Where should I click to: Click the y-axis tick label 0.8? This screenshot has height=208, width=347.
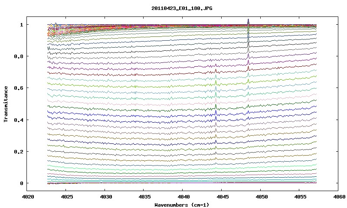coord(18,56)
